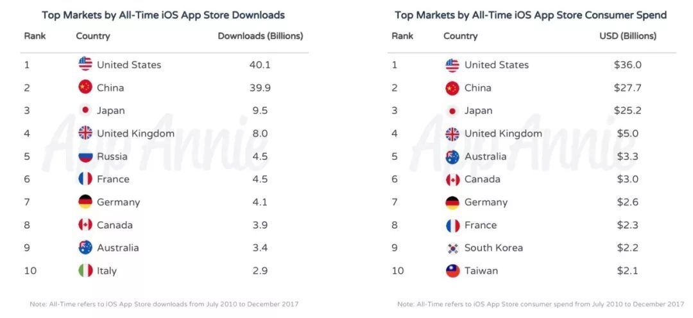Screen dimensions: 693x318
Task: Click the note about consumer spend period
Action: pyautogui.click(x=540, y=304)
